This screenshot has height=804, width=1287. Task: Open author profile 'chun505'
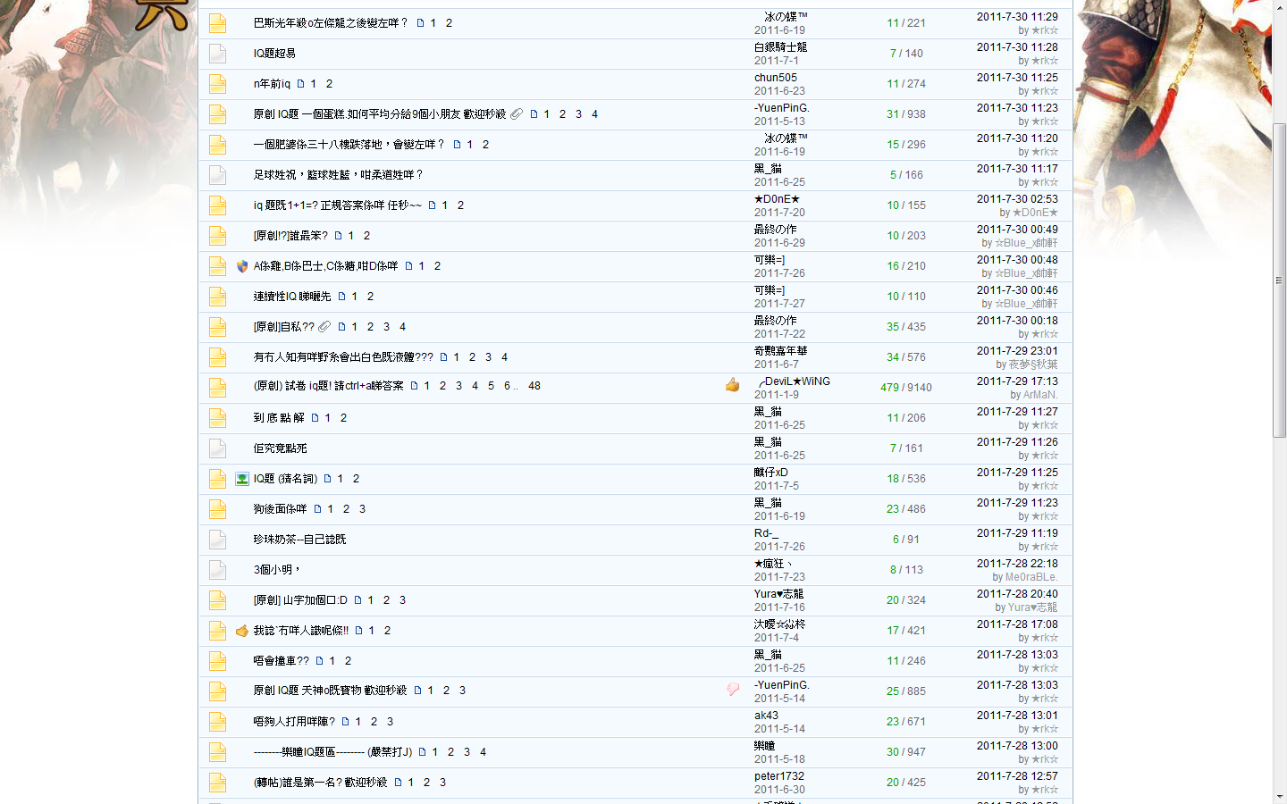(775, 78)
